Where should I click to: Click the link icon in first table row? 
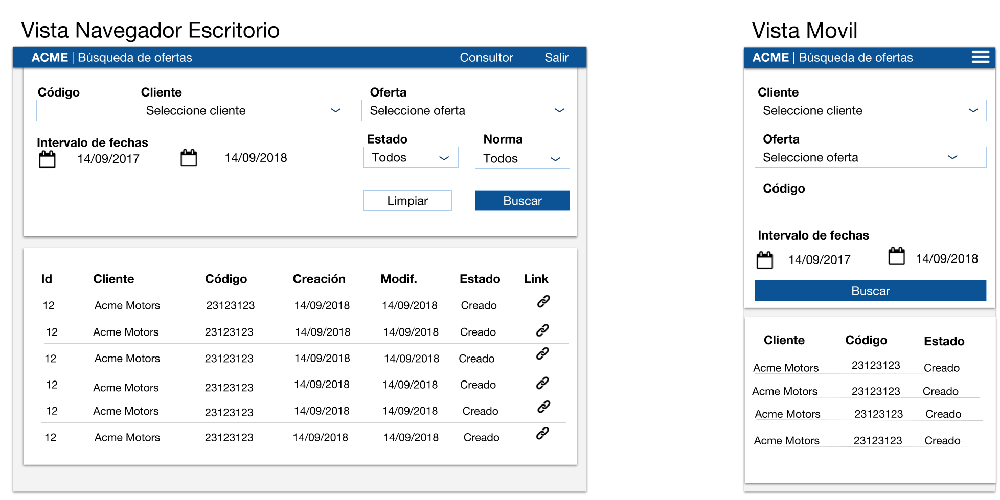tap(543, 302)
